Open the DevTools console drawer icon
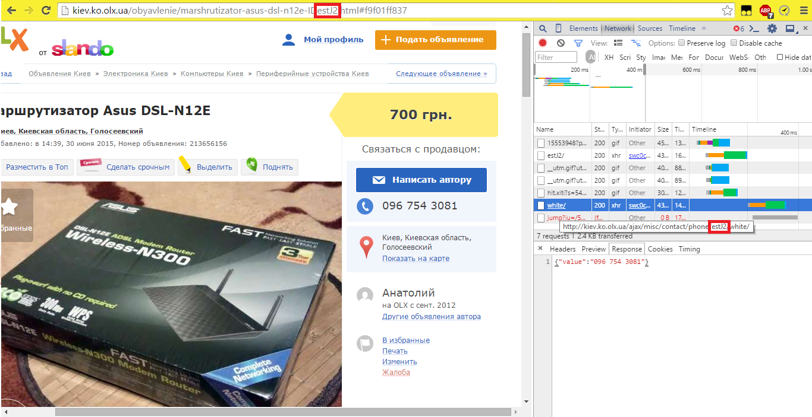 click(753, 28)
